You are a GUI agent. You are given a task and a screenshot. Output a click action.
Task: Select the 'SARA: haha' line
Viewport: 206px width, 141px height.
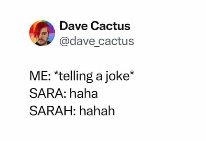coord(64,93)
